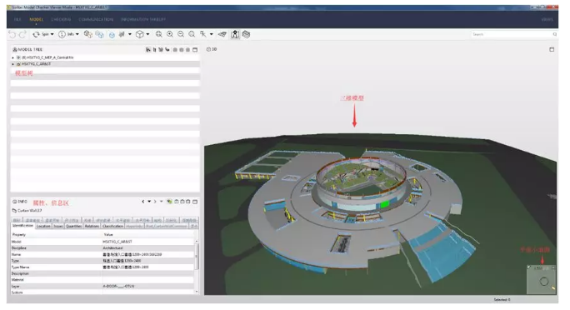Switch to the Location tab
Image resolution: width=570 pixels, height=310 pixels.
43,226
